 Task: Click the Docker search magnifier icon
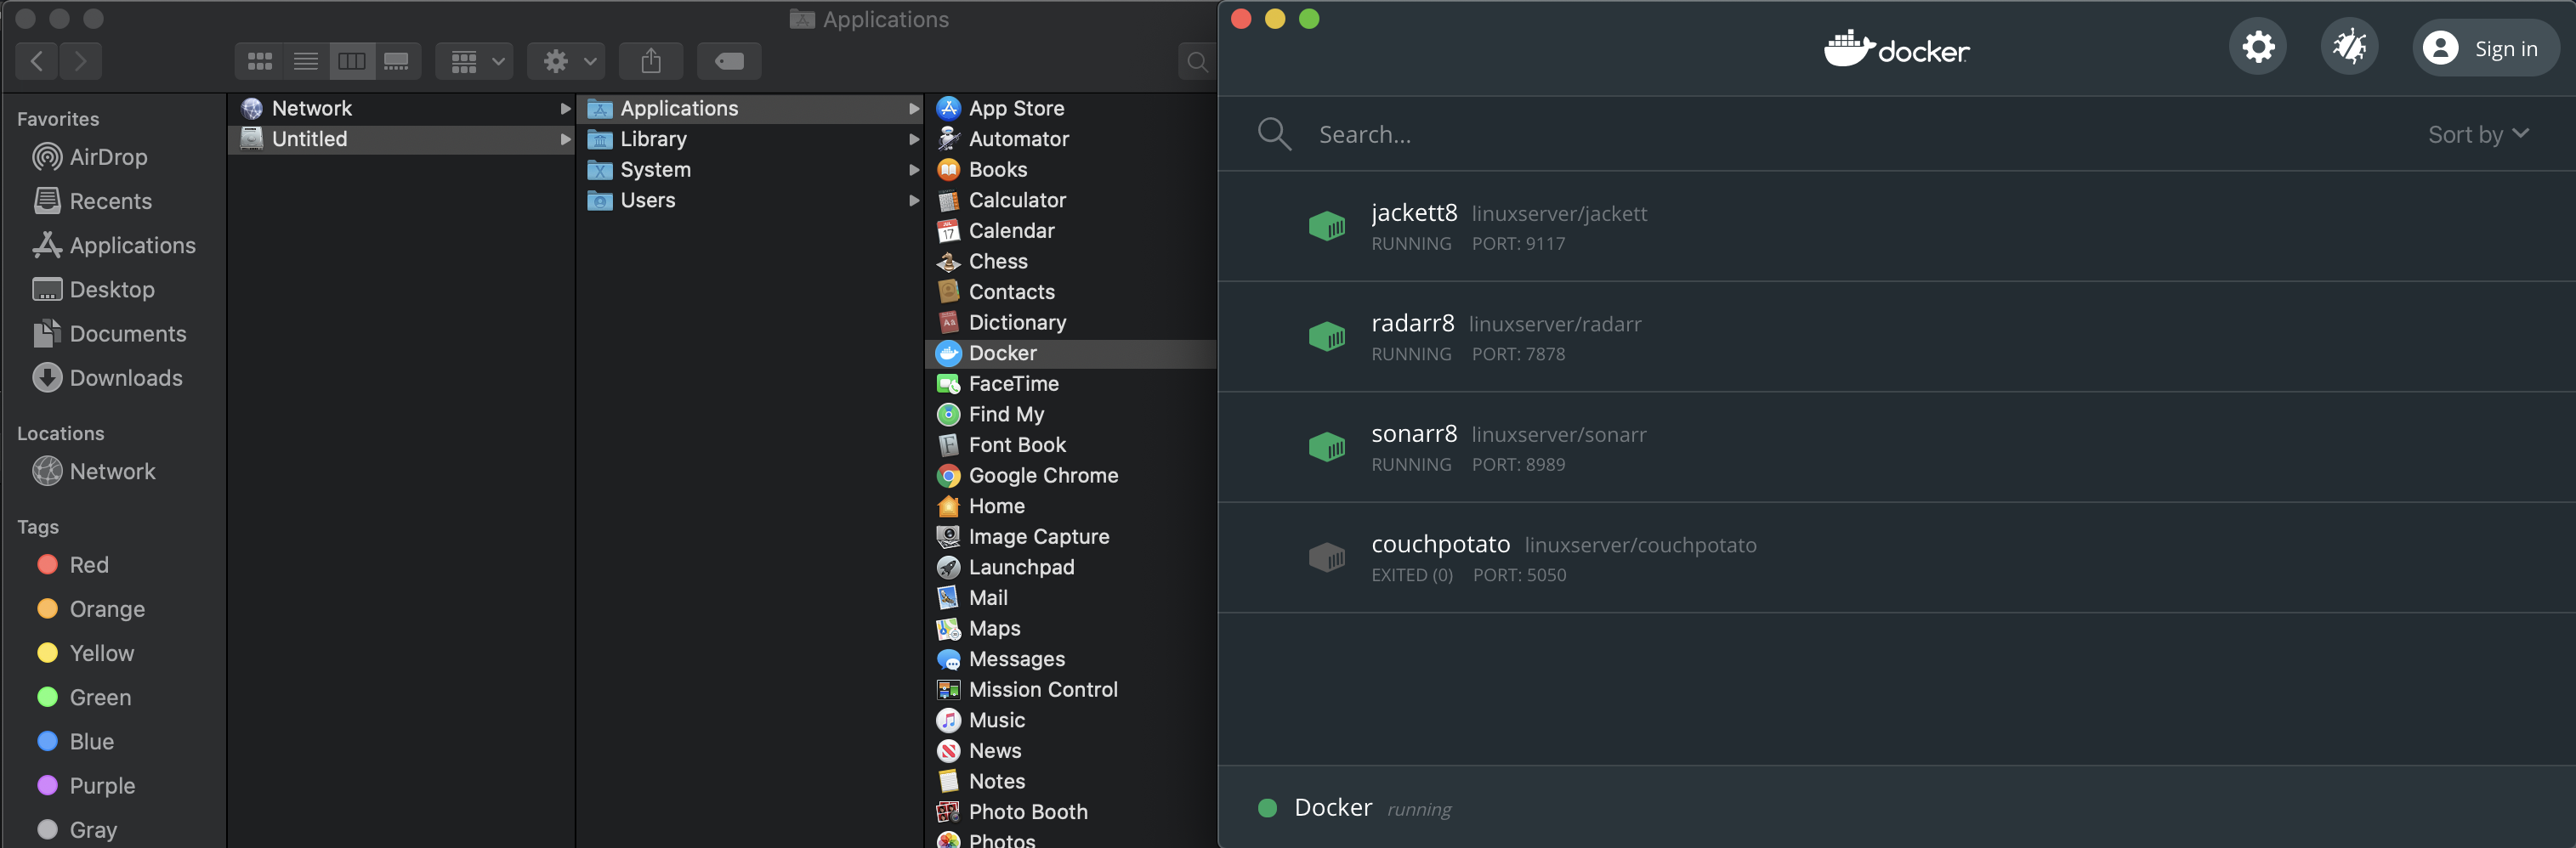pyautogui.click(x=1274, y=134)
